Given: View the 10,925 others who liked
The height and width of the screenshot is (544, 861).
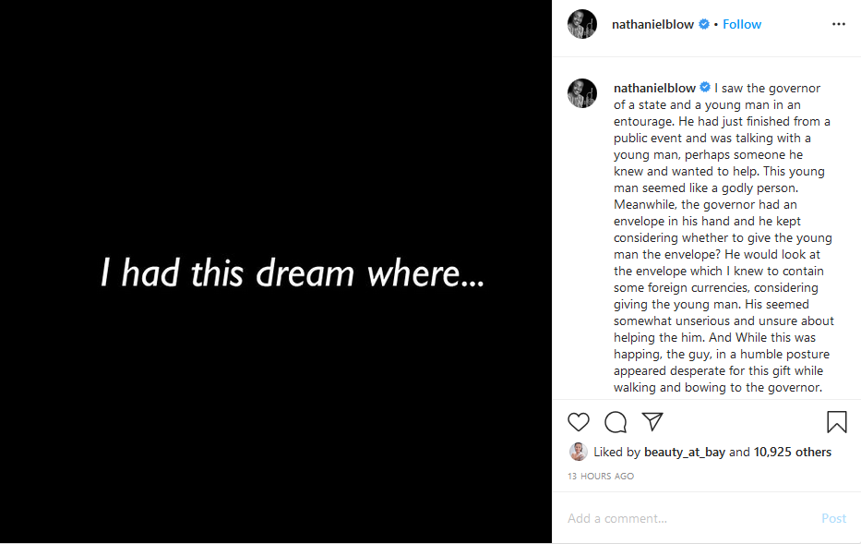Looking at the screenshot, I should [x=793, y=453].
